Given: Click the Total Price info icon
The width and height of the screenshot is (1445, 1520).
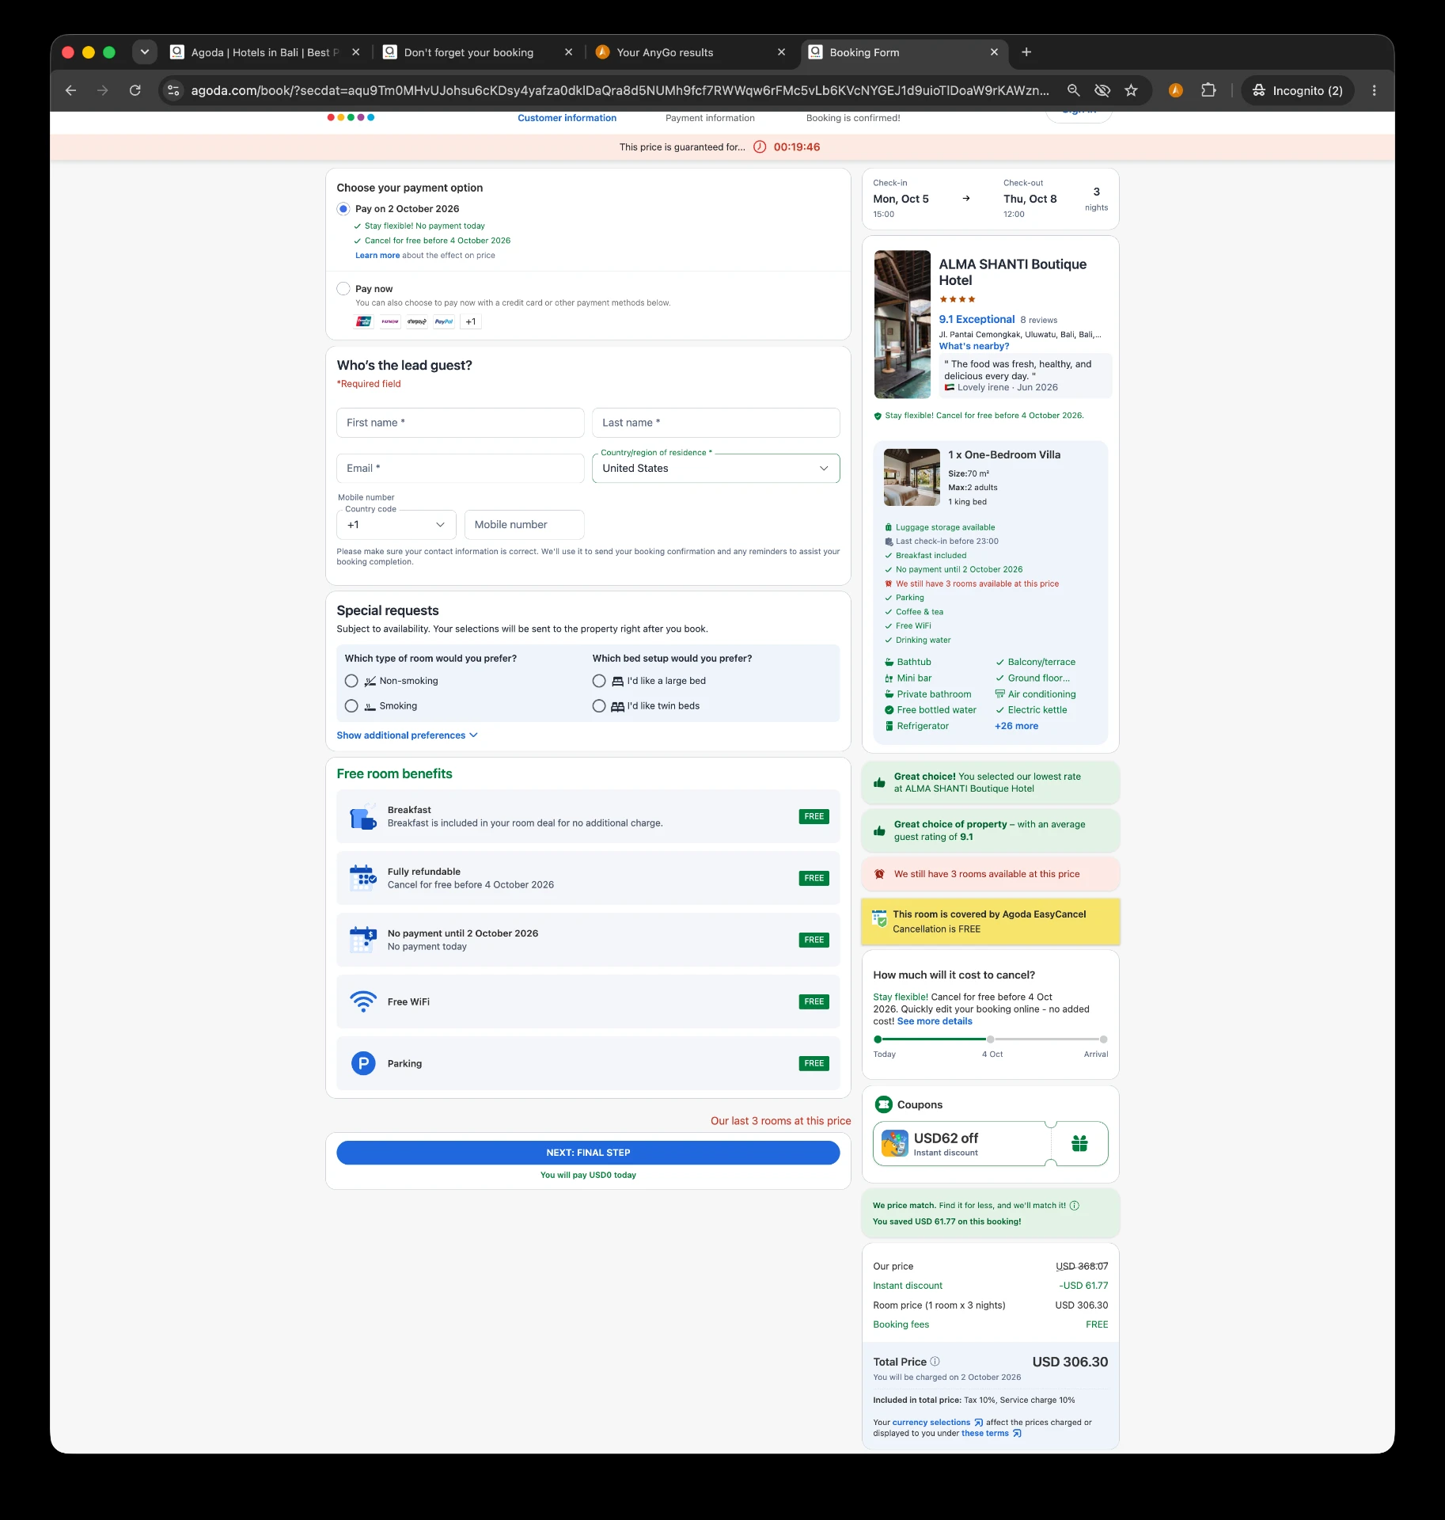Looking at the screenshot, I should [935, 1362].
